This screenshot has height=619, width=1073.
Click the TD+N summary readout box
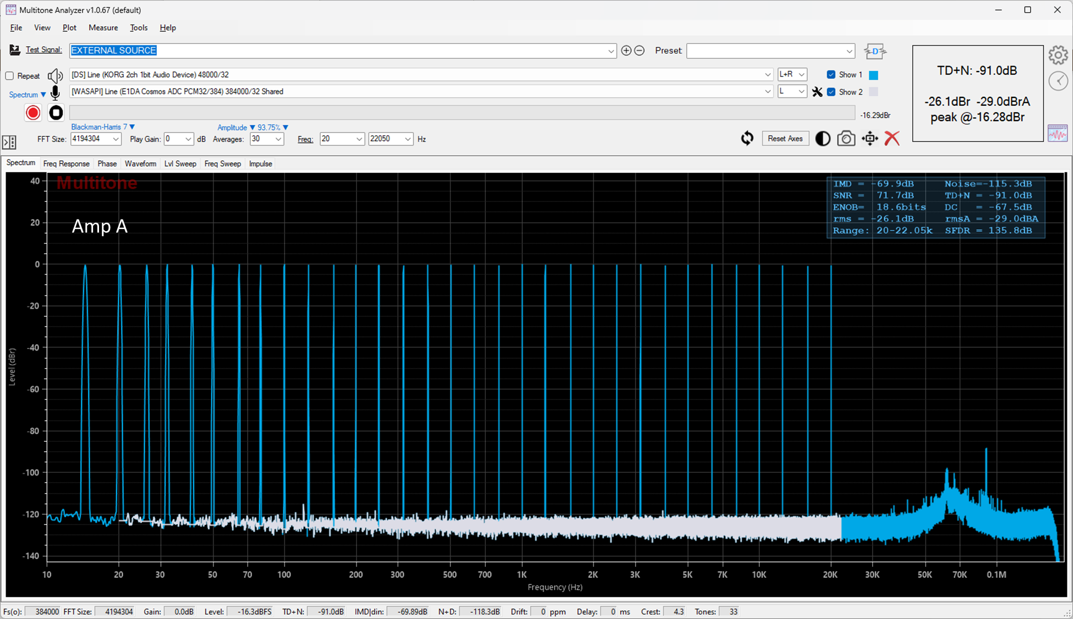pos(978,94)
